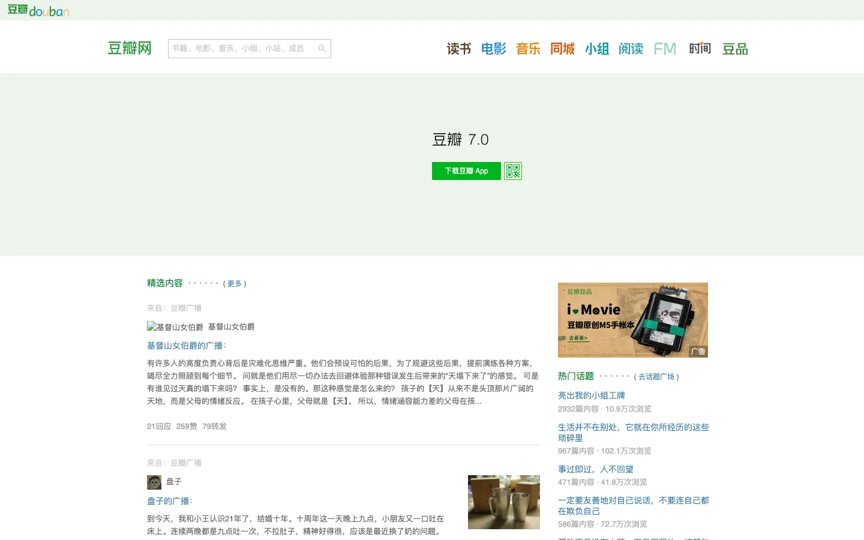Open the 基督山女伯爵的广播 link

point(187,346)
